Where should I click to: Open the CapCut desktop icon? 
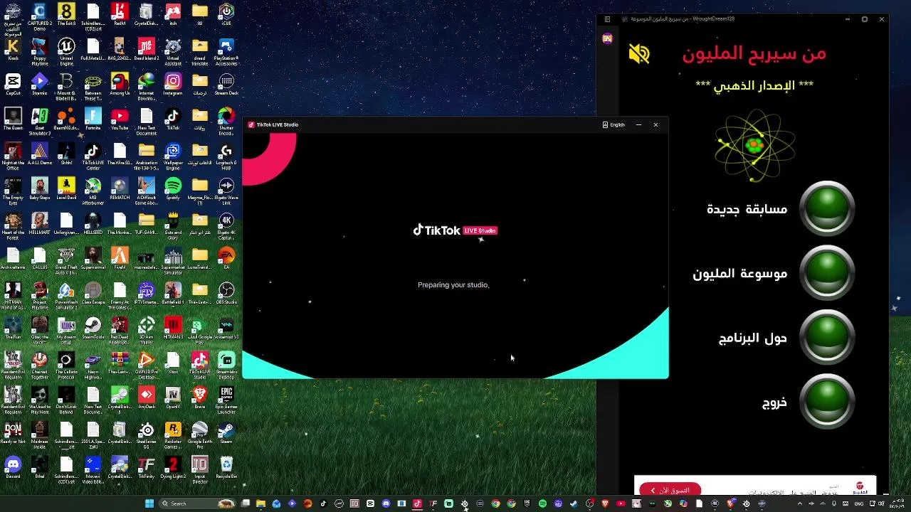pos(13,84)
